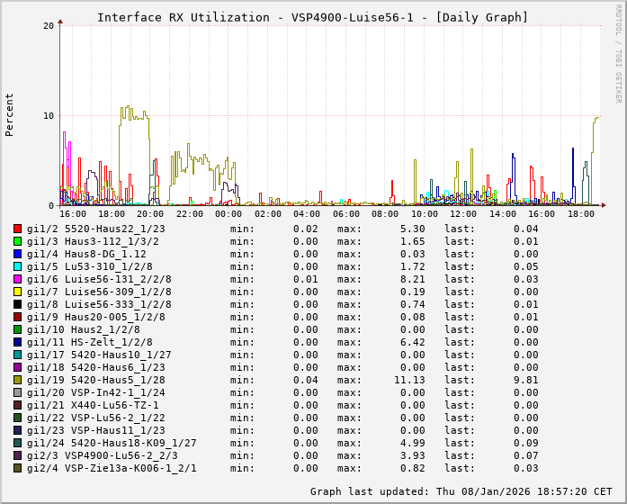Click the olive gi1/19 5420-Haus5 legend square

pyautogui.click(x=17, y=380)
